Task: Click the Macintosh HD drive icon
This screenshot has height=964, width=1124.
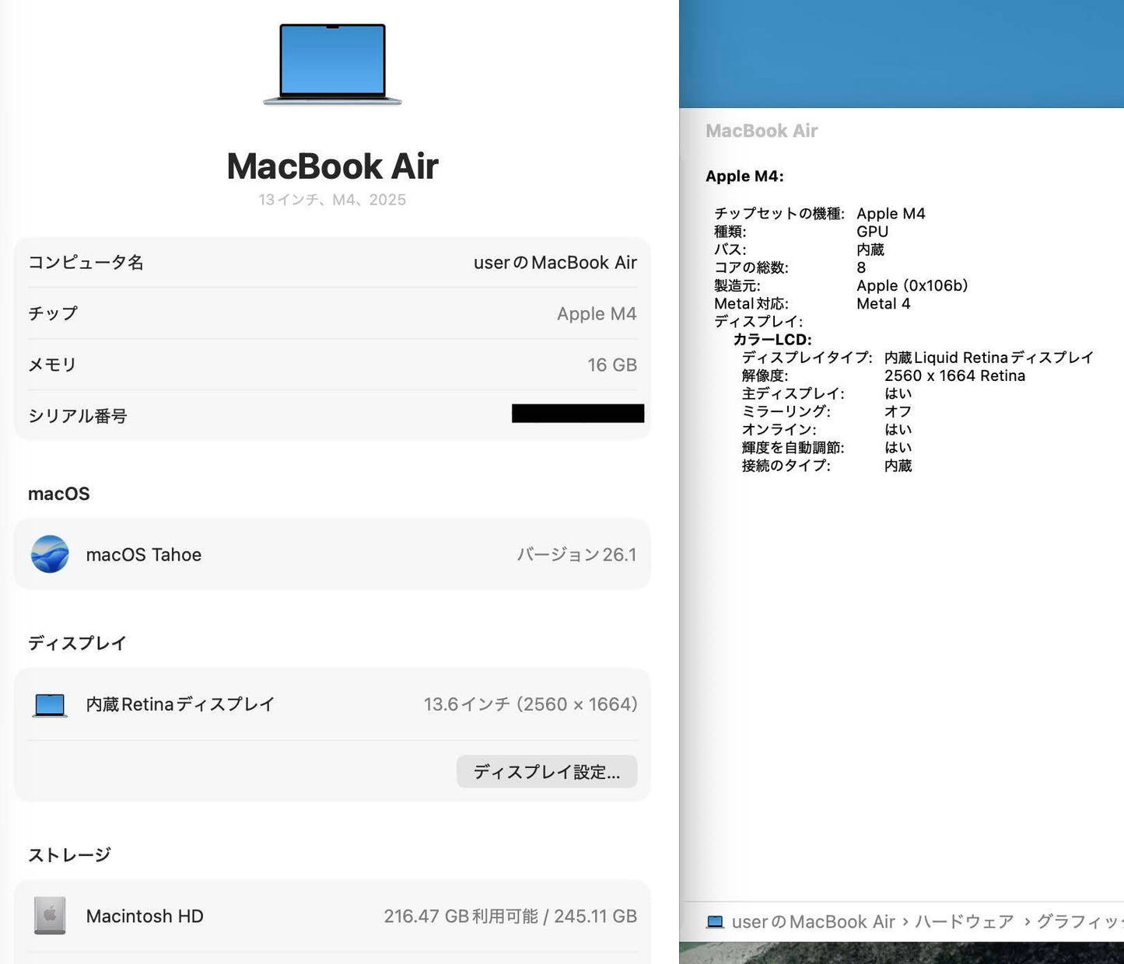Action: click(50, 916)
